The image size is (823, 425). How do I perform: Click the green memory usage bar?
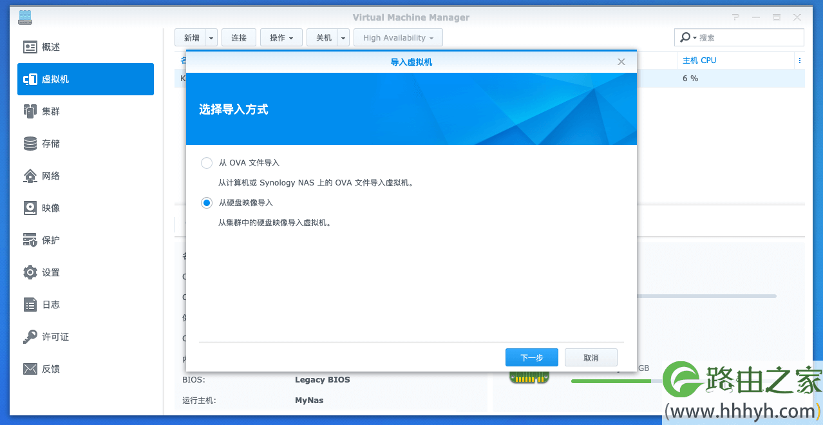click(x=611, y=381)
